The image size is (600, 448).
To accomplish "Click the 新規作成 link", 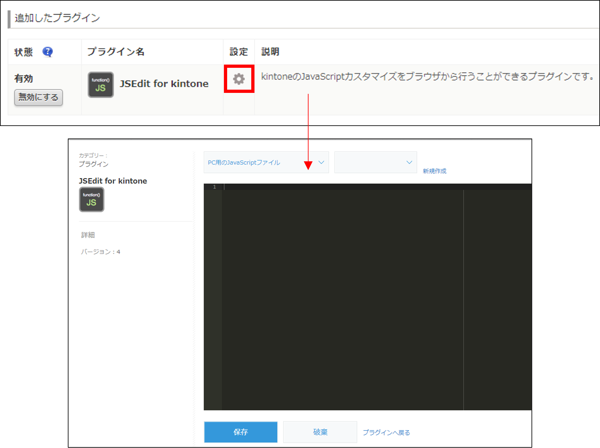I will [x=434, y=171].
